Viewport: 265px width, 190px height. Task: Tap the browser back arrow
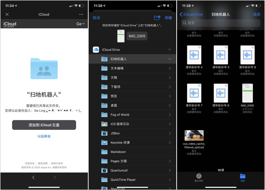[x=33, y=178]
